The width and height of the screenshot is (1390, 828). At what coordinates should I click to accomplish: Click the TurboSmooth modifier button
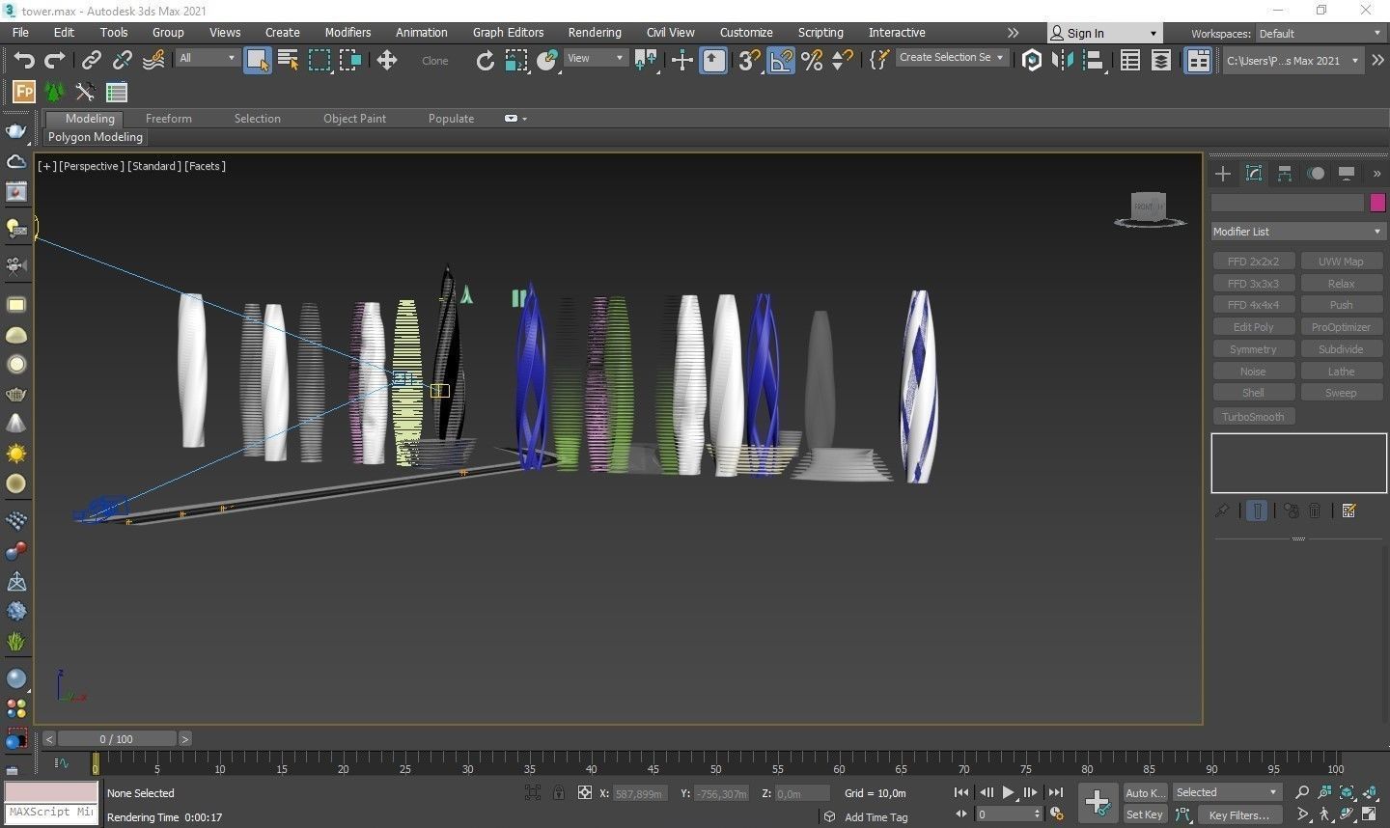[x=1253, y=417]
